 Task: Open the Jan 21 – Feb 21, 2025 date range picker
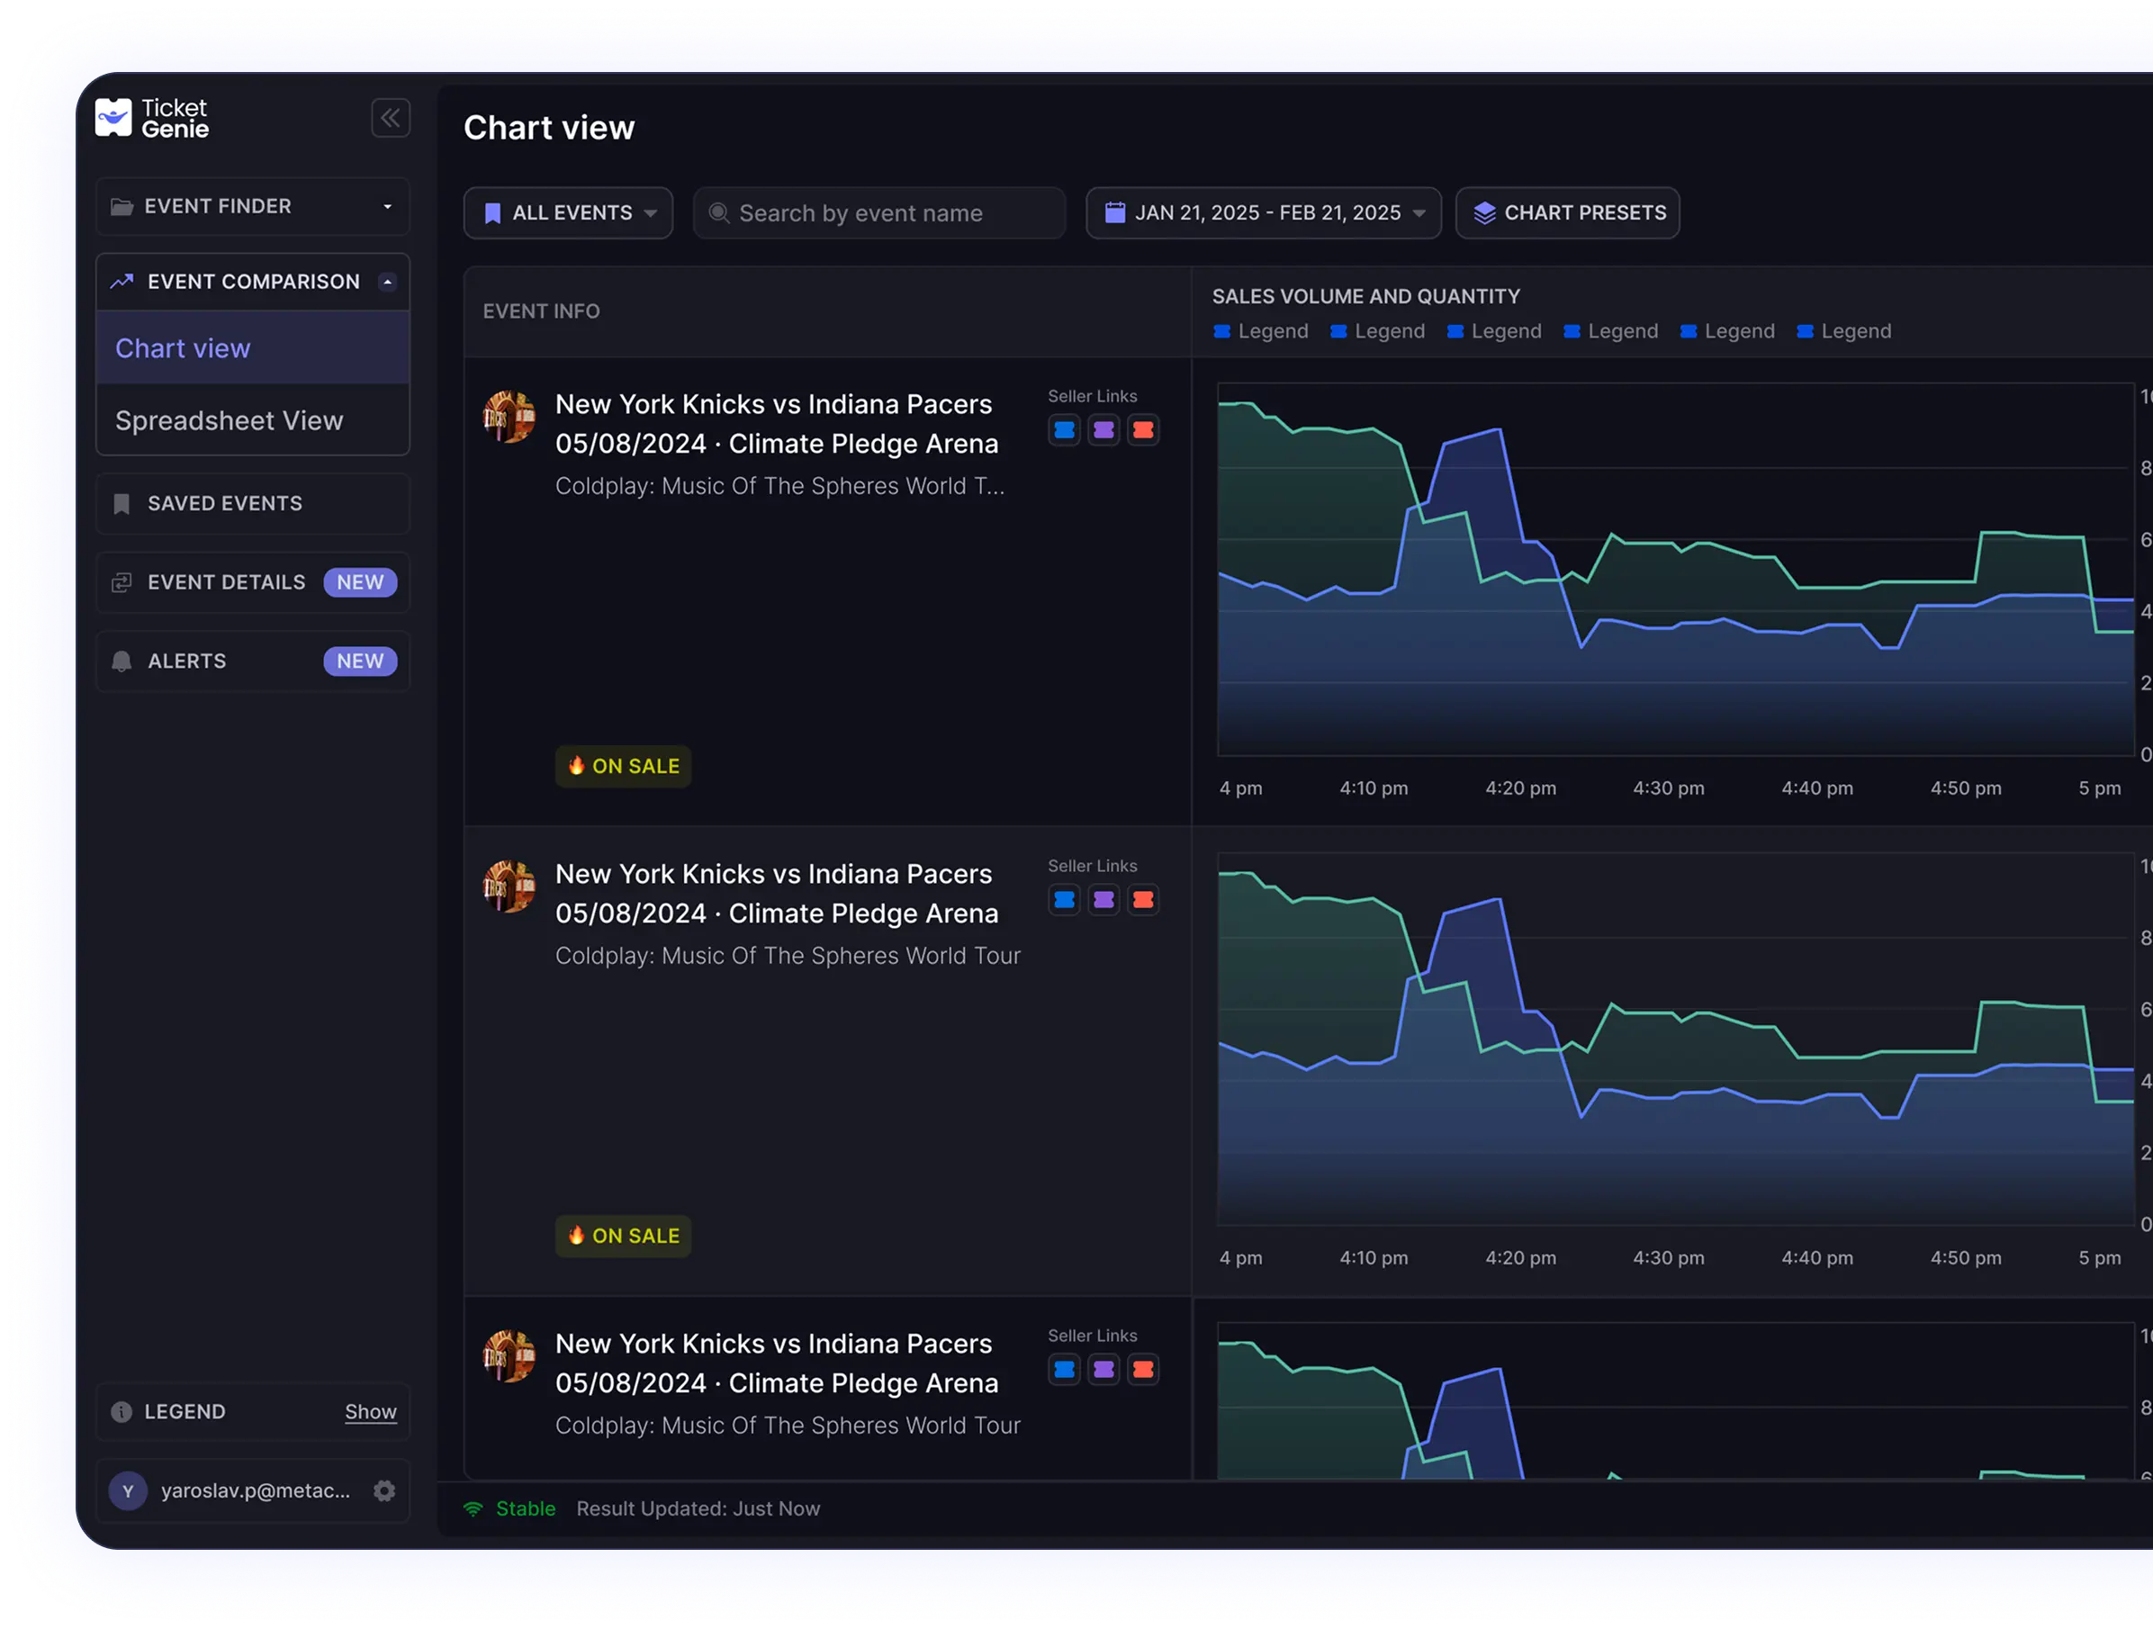[1264, 212]
